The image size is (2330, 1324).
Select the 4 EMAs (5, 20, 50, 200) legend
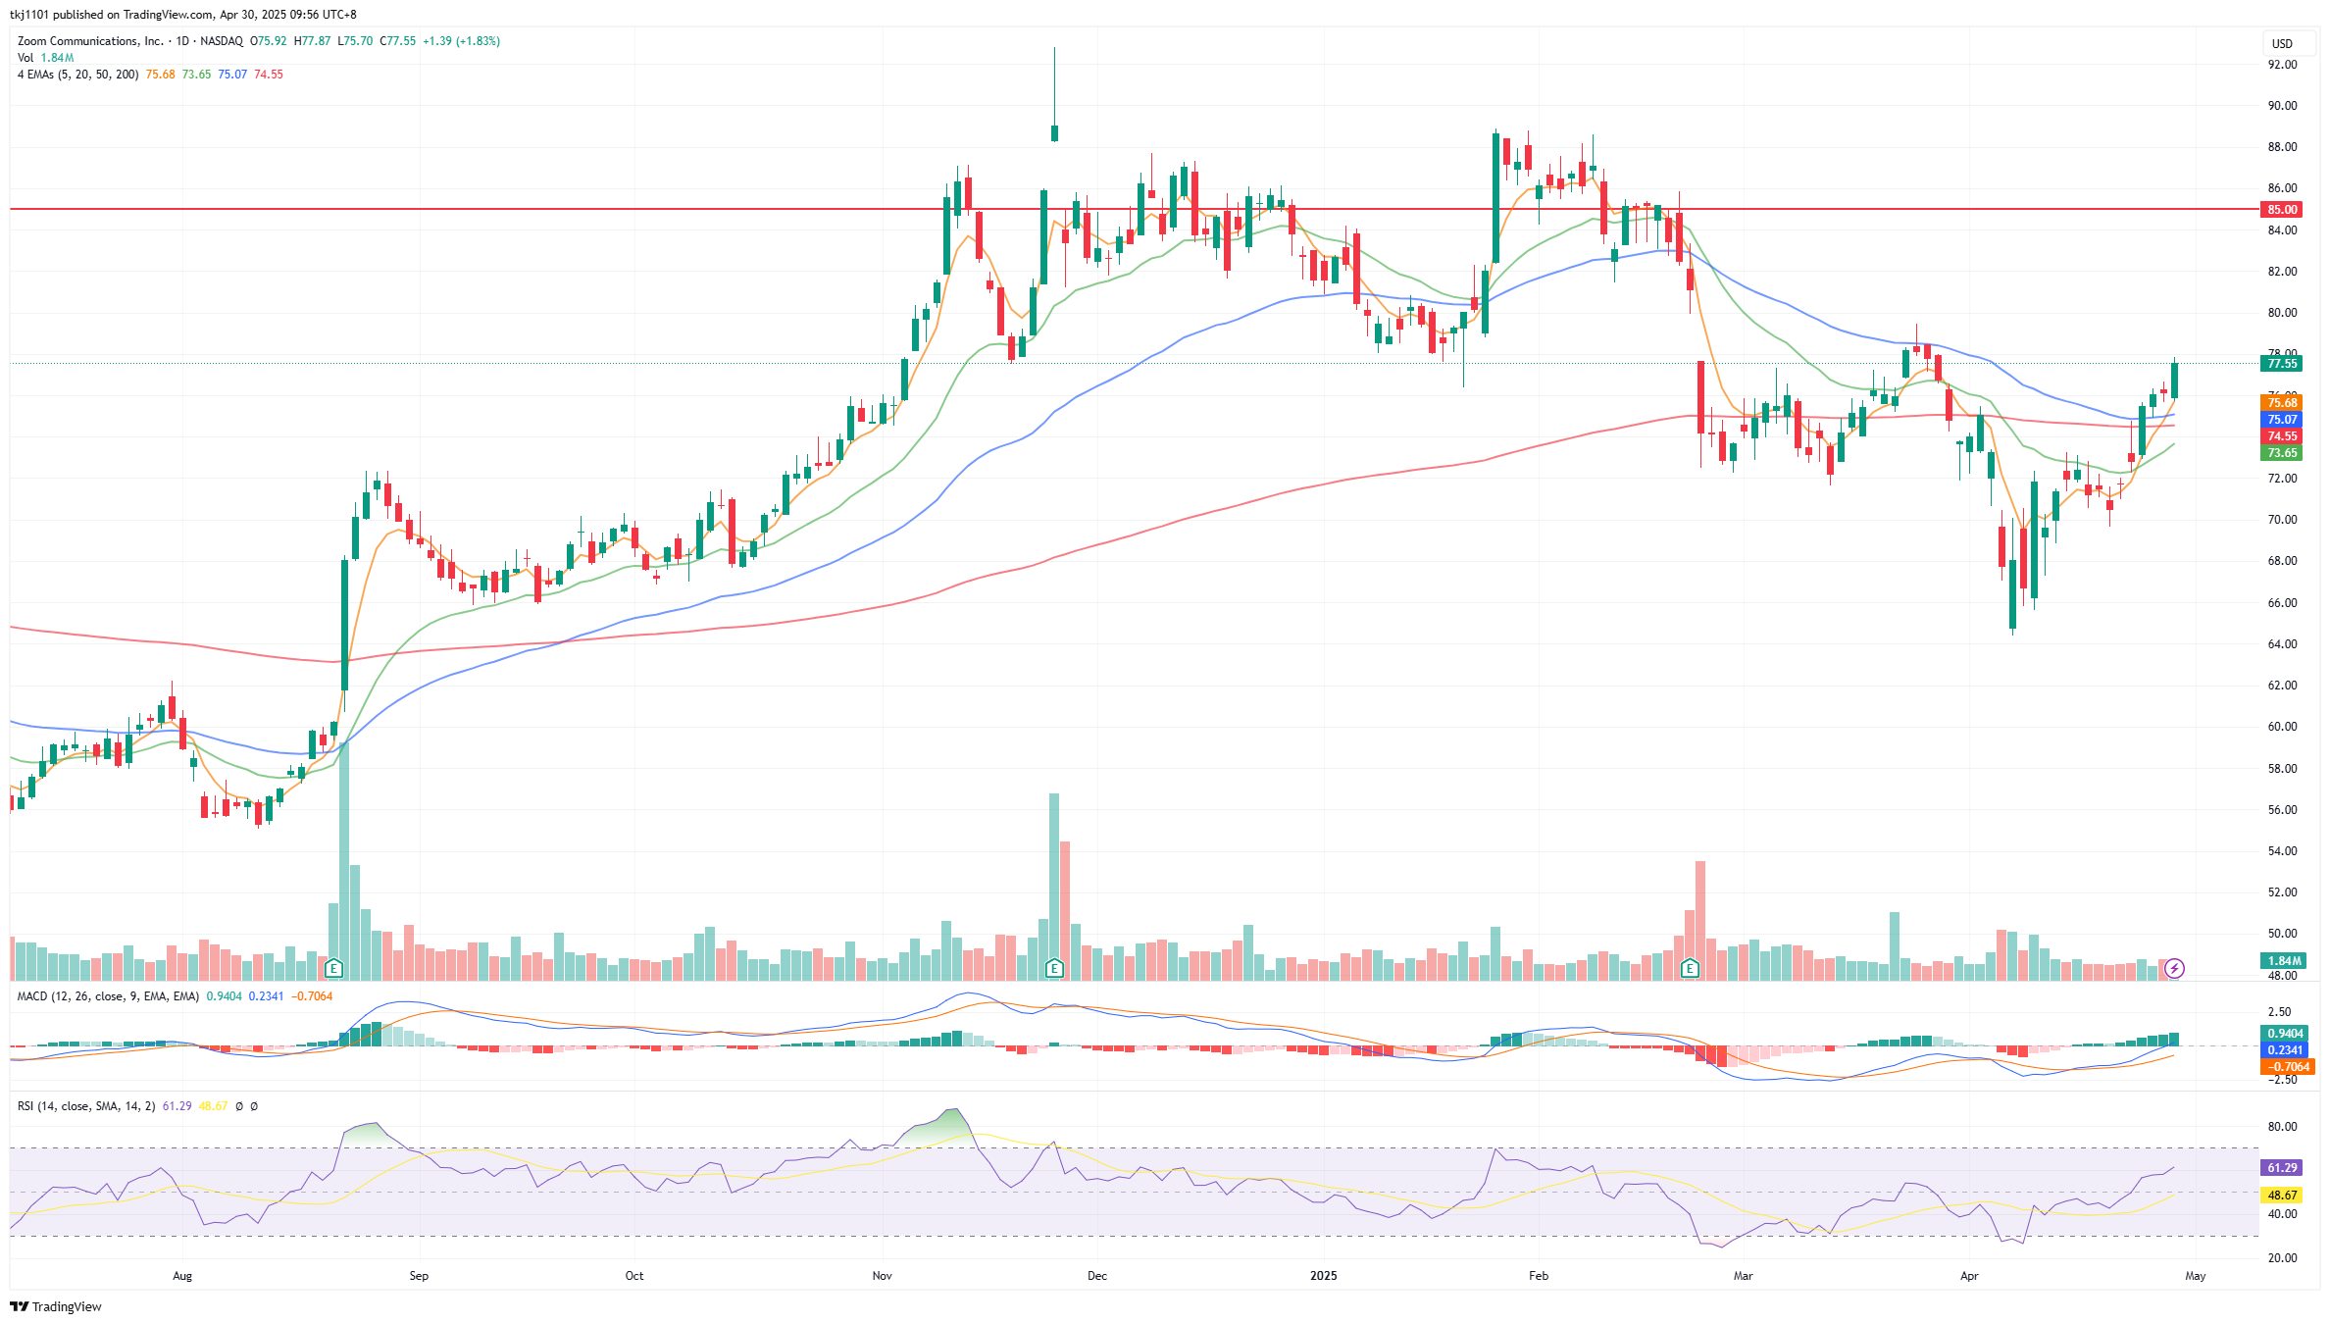click(x=77, y=75)
